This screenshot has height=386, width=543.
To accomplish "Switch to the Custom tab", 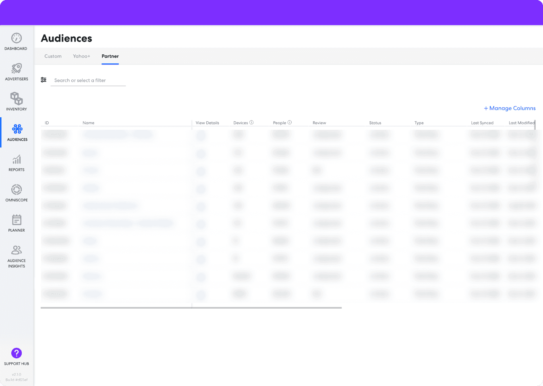I will (53, 56).
